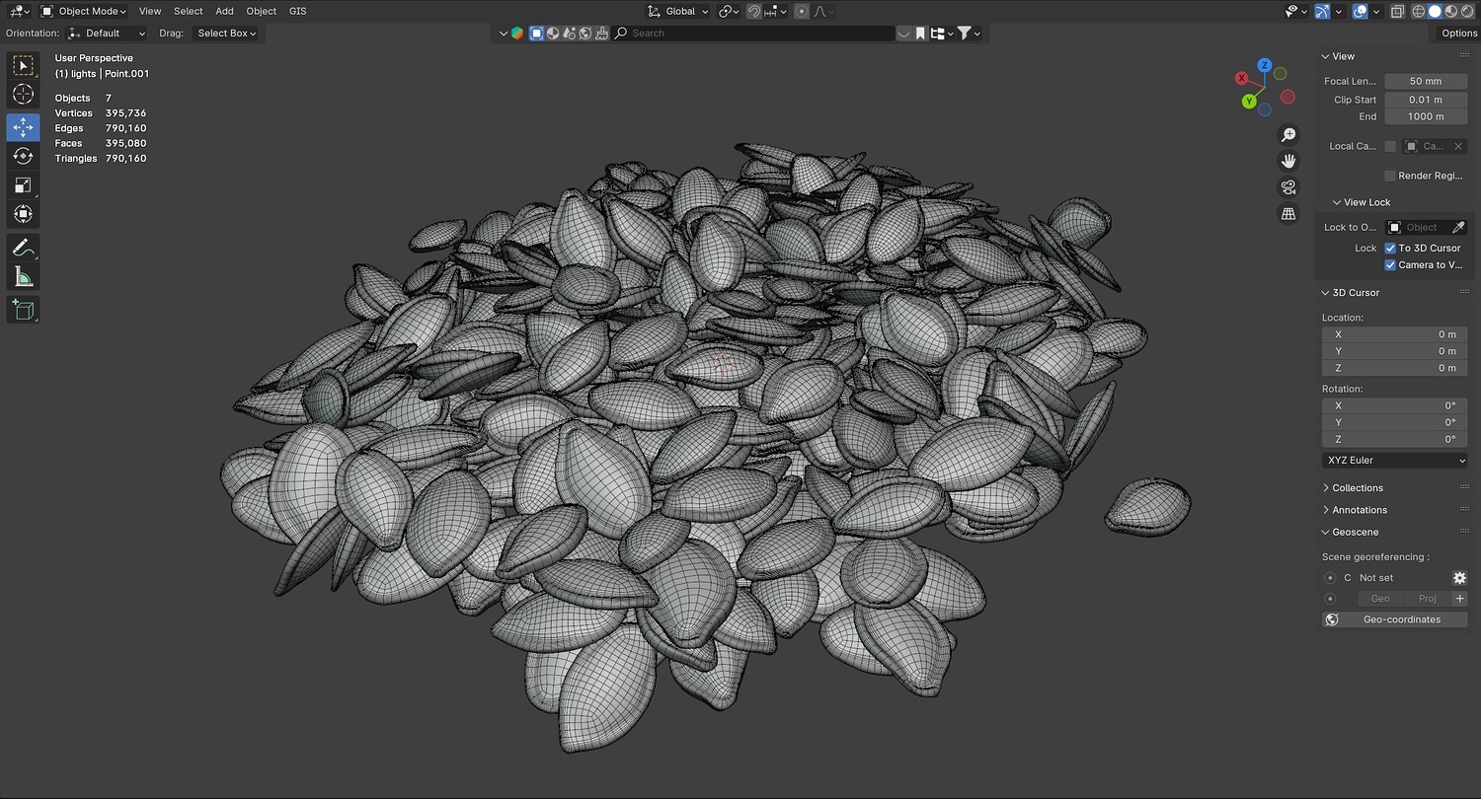Activate the Move tool
1481x799 pixels.
coord(23,127)
